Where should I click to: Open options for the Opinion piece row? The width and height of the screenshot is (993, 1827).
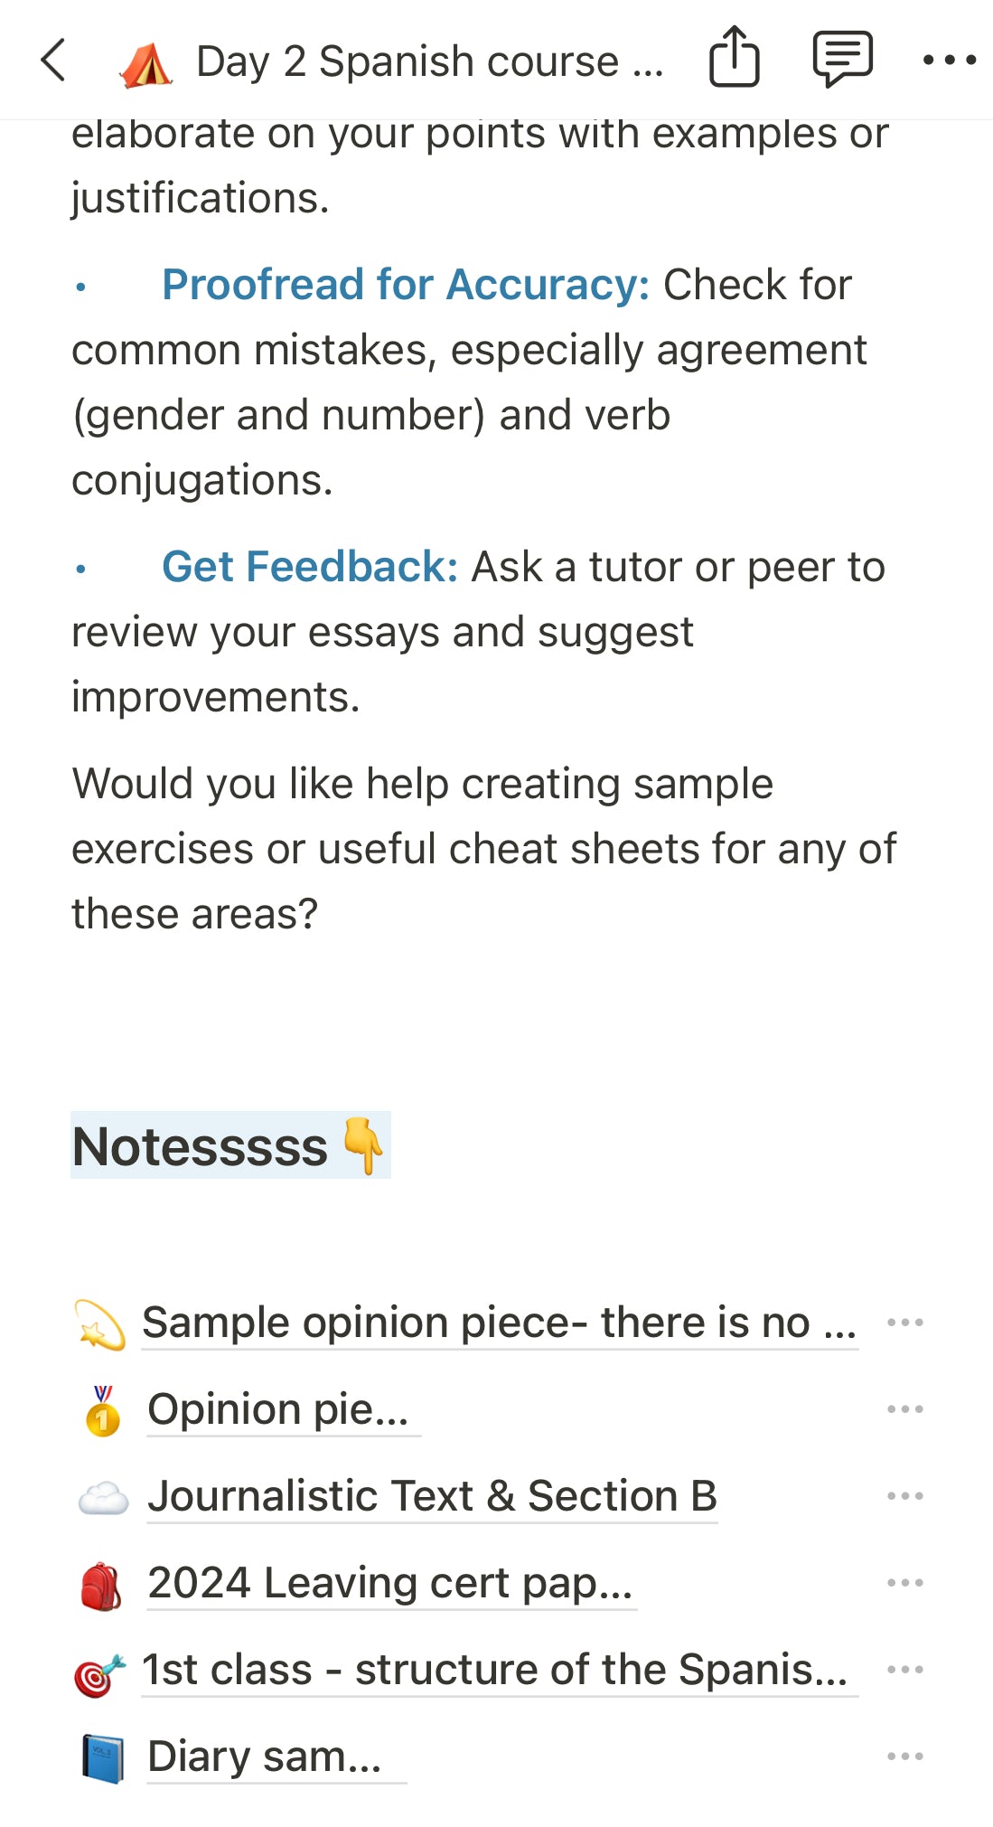(x=904, y=1409)
